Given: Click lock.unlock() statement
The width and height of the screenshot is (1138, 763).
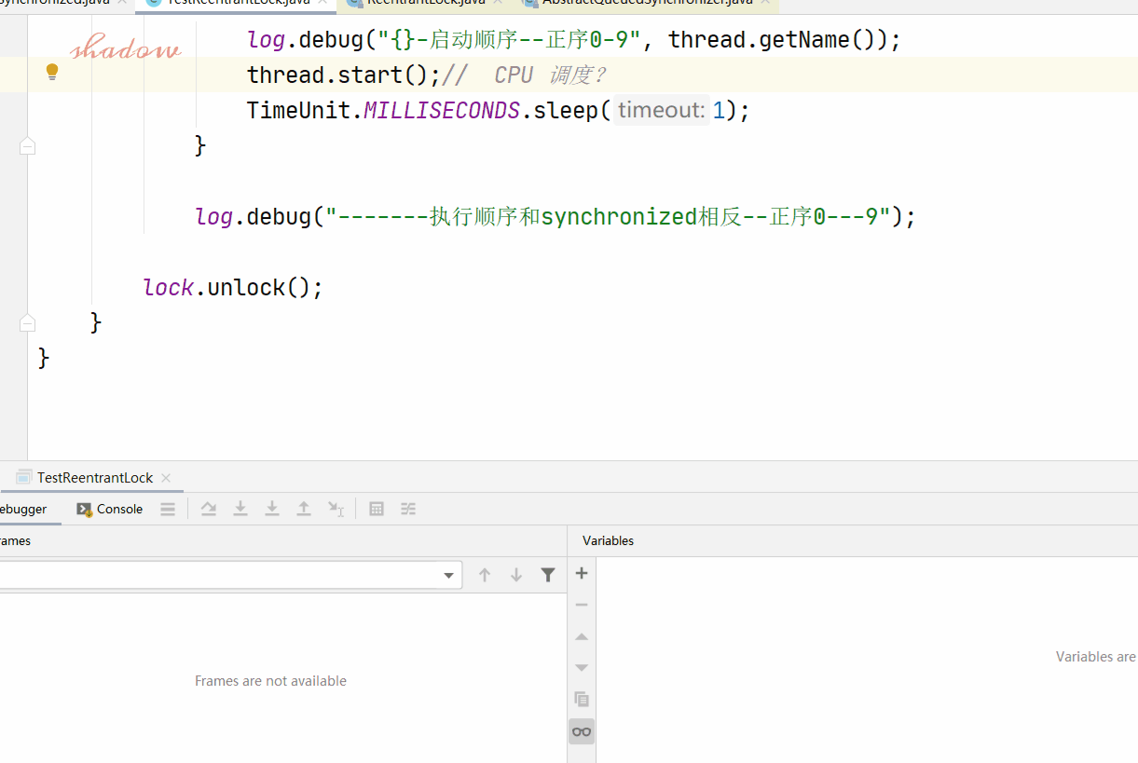Looking at the screenshot, I should click(233, 287).
